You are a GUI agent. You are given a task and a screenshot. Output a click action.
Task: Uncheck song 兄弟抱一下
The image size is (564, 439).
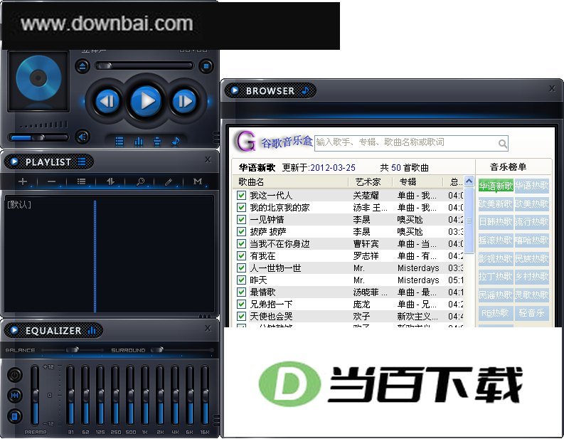(241, 304)
